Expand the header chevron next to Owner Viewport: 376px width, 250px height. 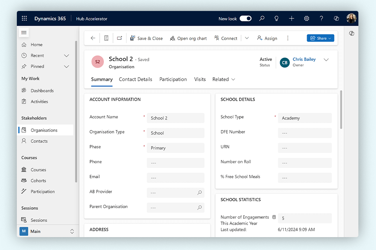[x=326, y=60]
